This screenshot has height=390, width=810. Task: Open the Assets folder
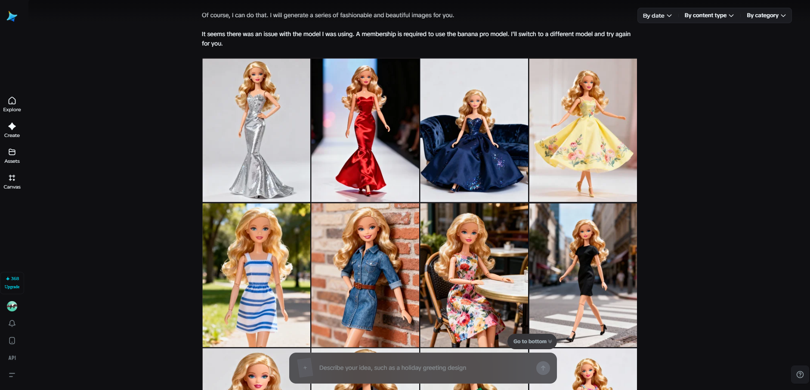[12, 156]
